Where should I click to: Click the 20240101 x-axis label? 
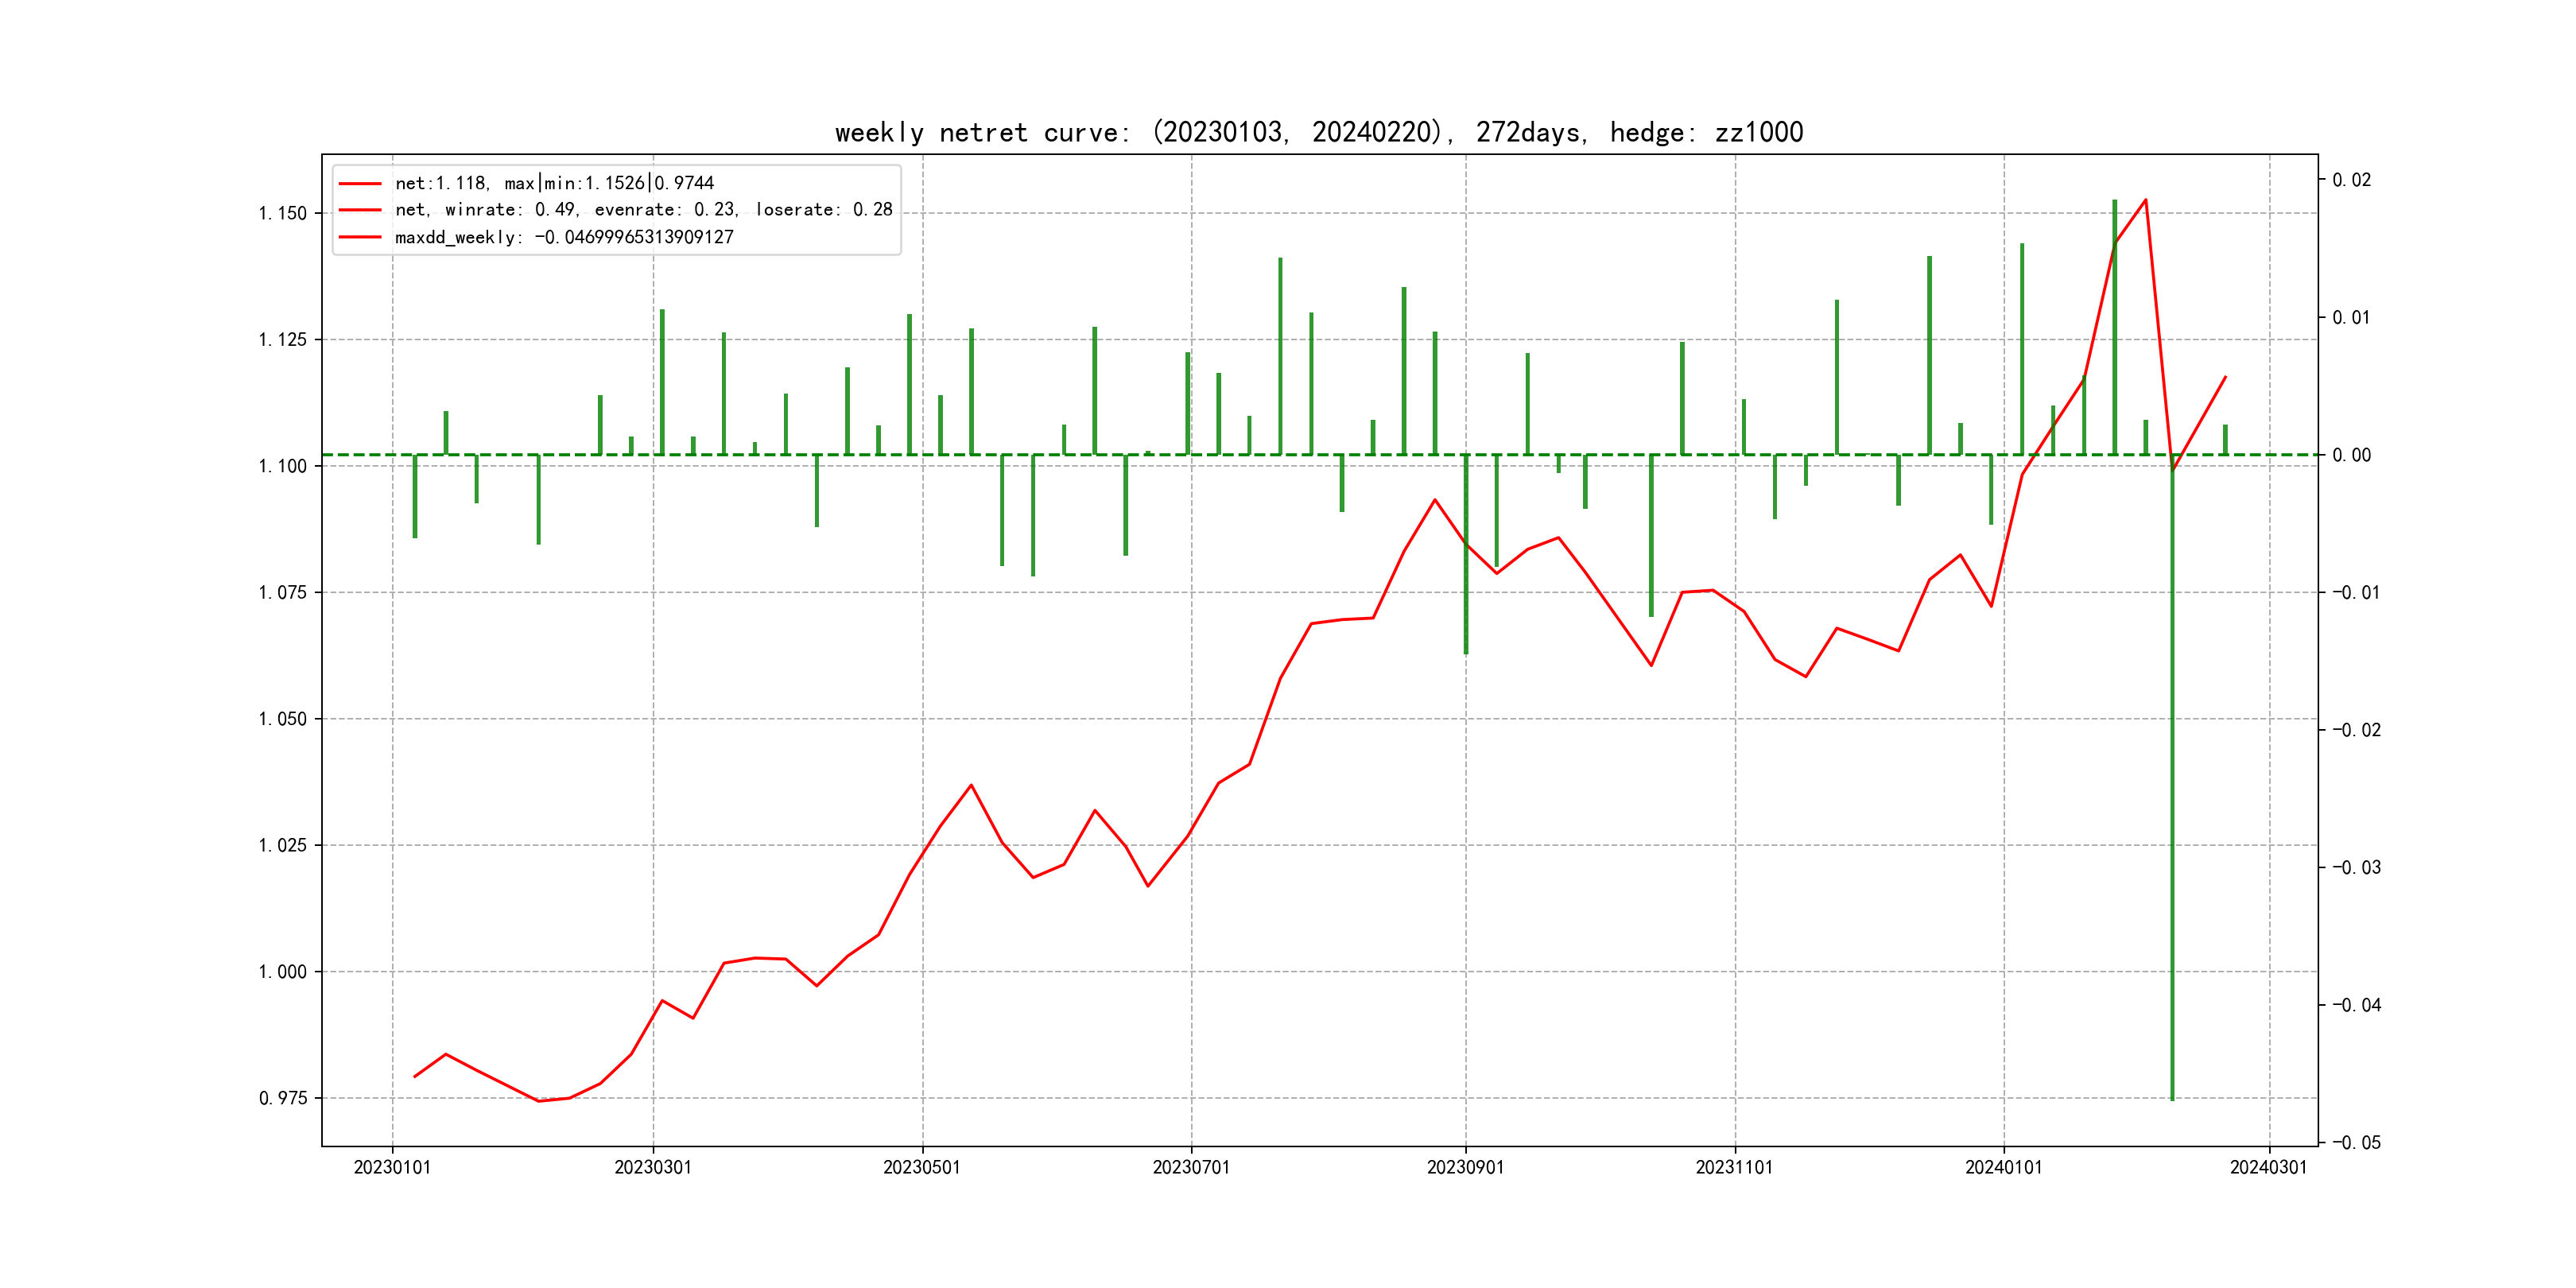point(2003,1167)
